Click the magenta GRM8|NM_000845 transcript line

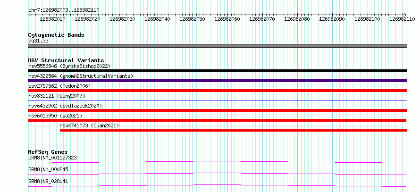point(217,174)
